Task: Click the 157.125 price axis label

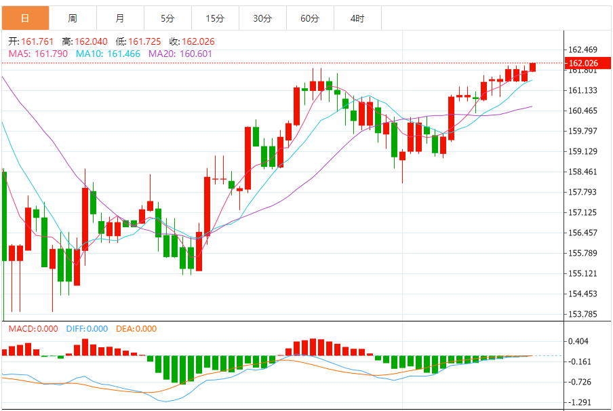Action: 582,212
